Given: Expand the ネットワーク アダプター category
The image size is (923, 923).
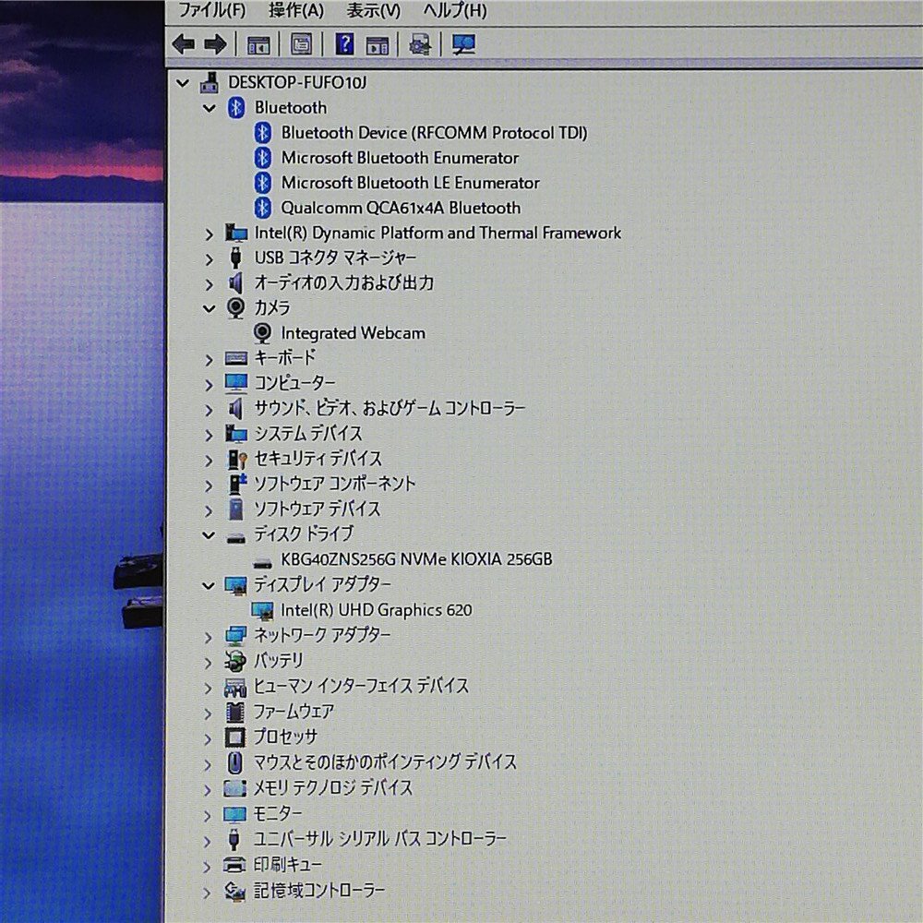Looking at the screenshot, I should [x=210, y=636].
